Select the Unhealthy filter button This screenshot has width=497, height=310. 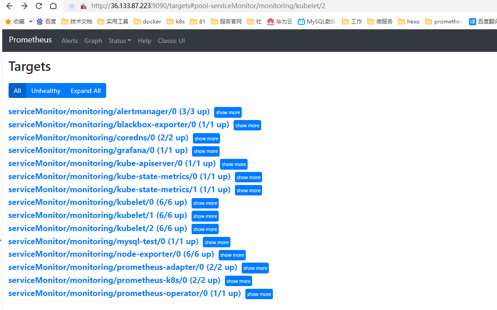(46, 91)
